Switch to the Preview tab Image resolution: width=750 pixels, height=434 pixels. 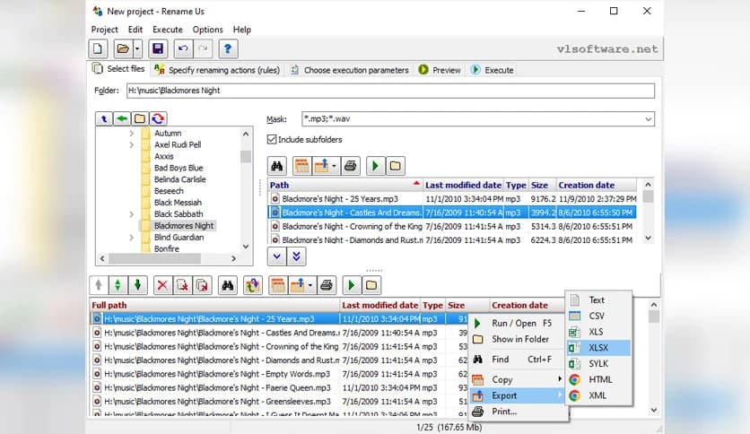(x=440, y=70)
